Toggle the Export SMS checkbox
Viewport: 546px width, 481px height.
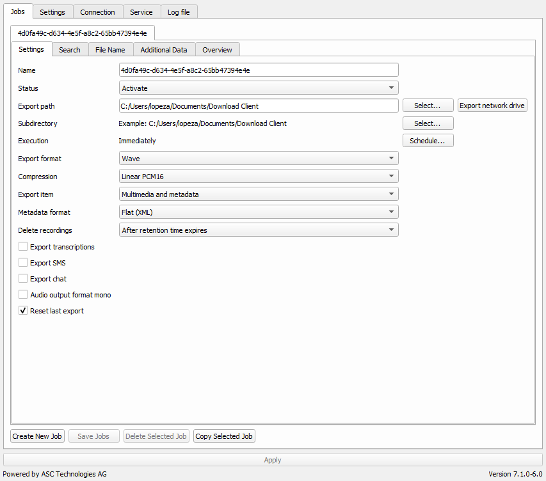24,263
